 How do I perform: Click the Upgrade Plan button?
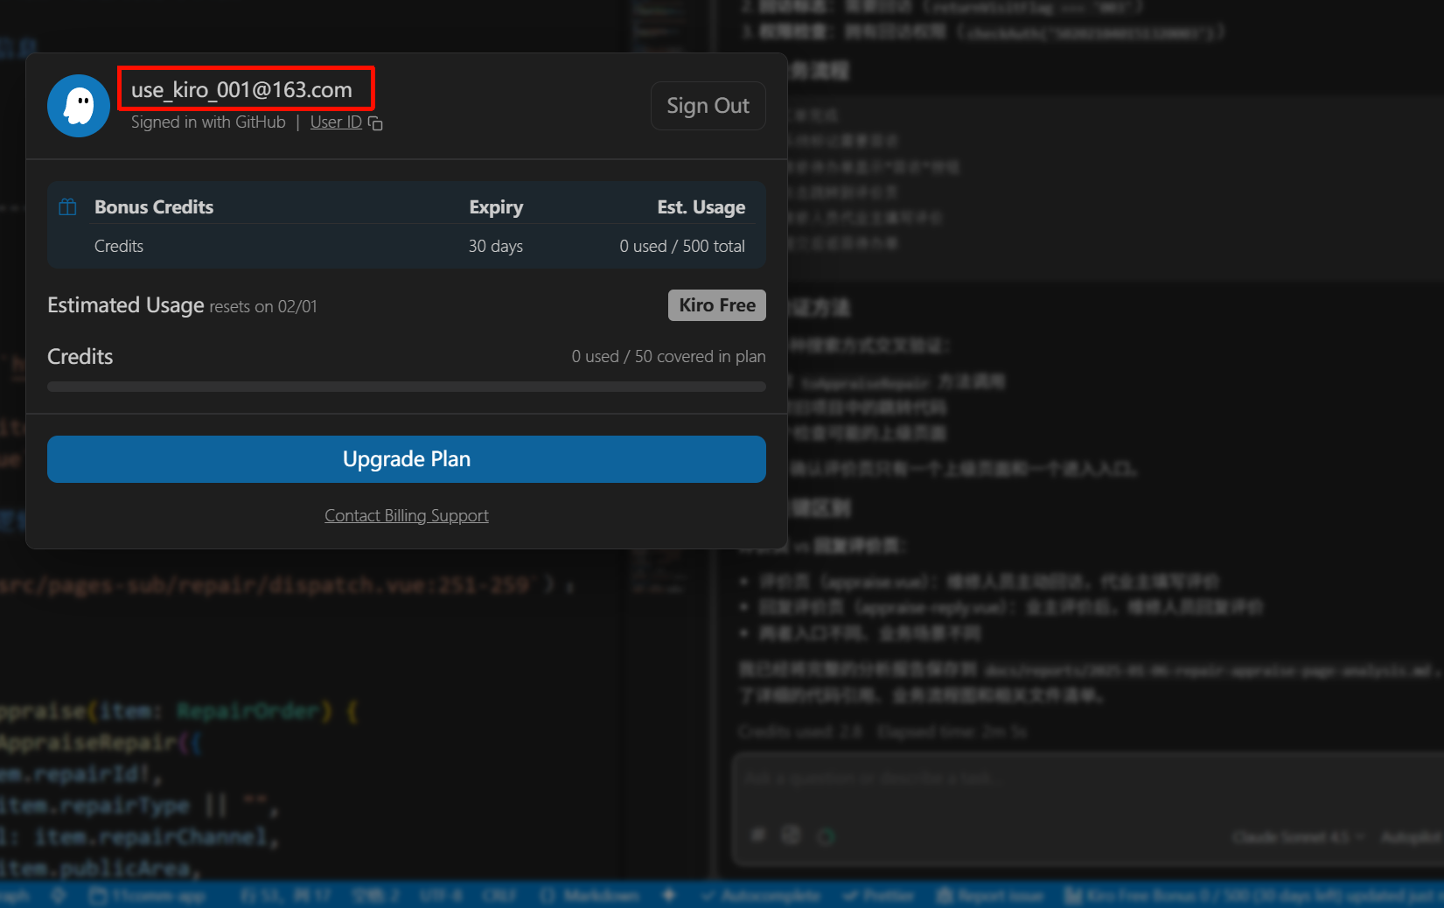pyautogui.click(x=407, y=459)
